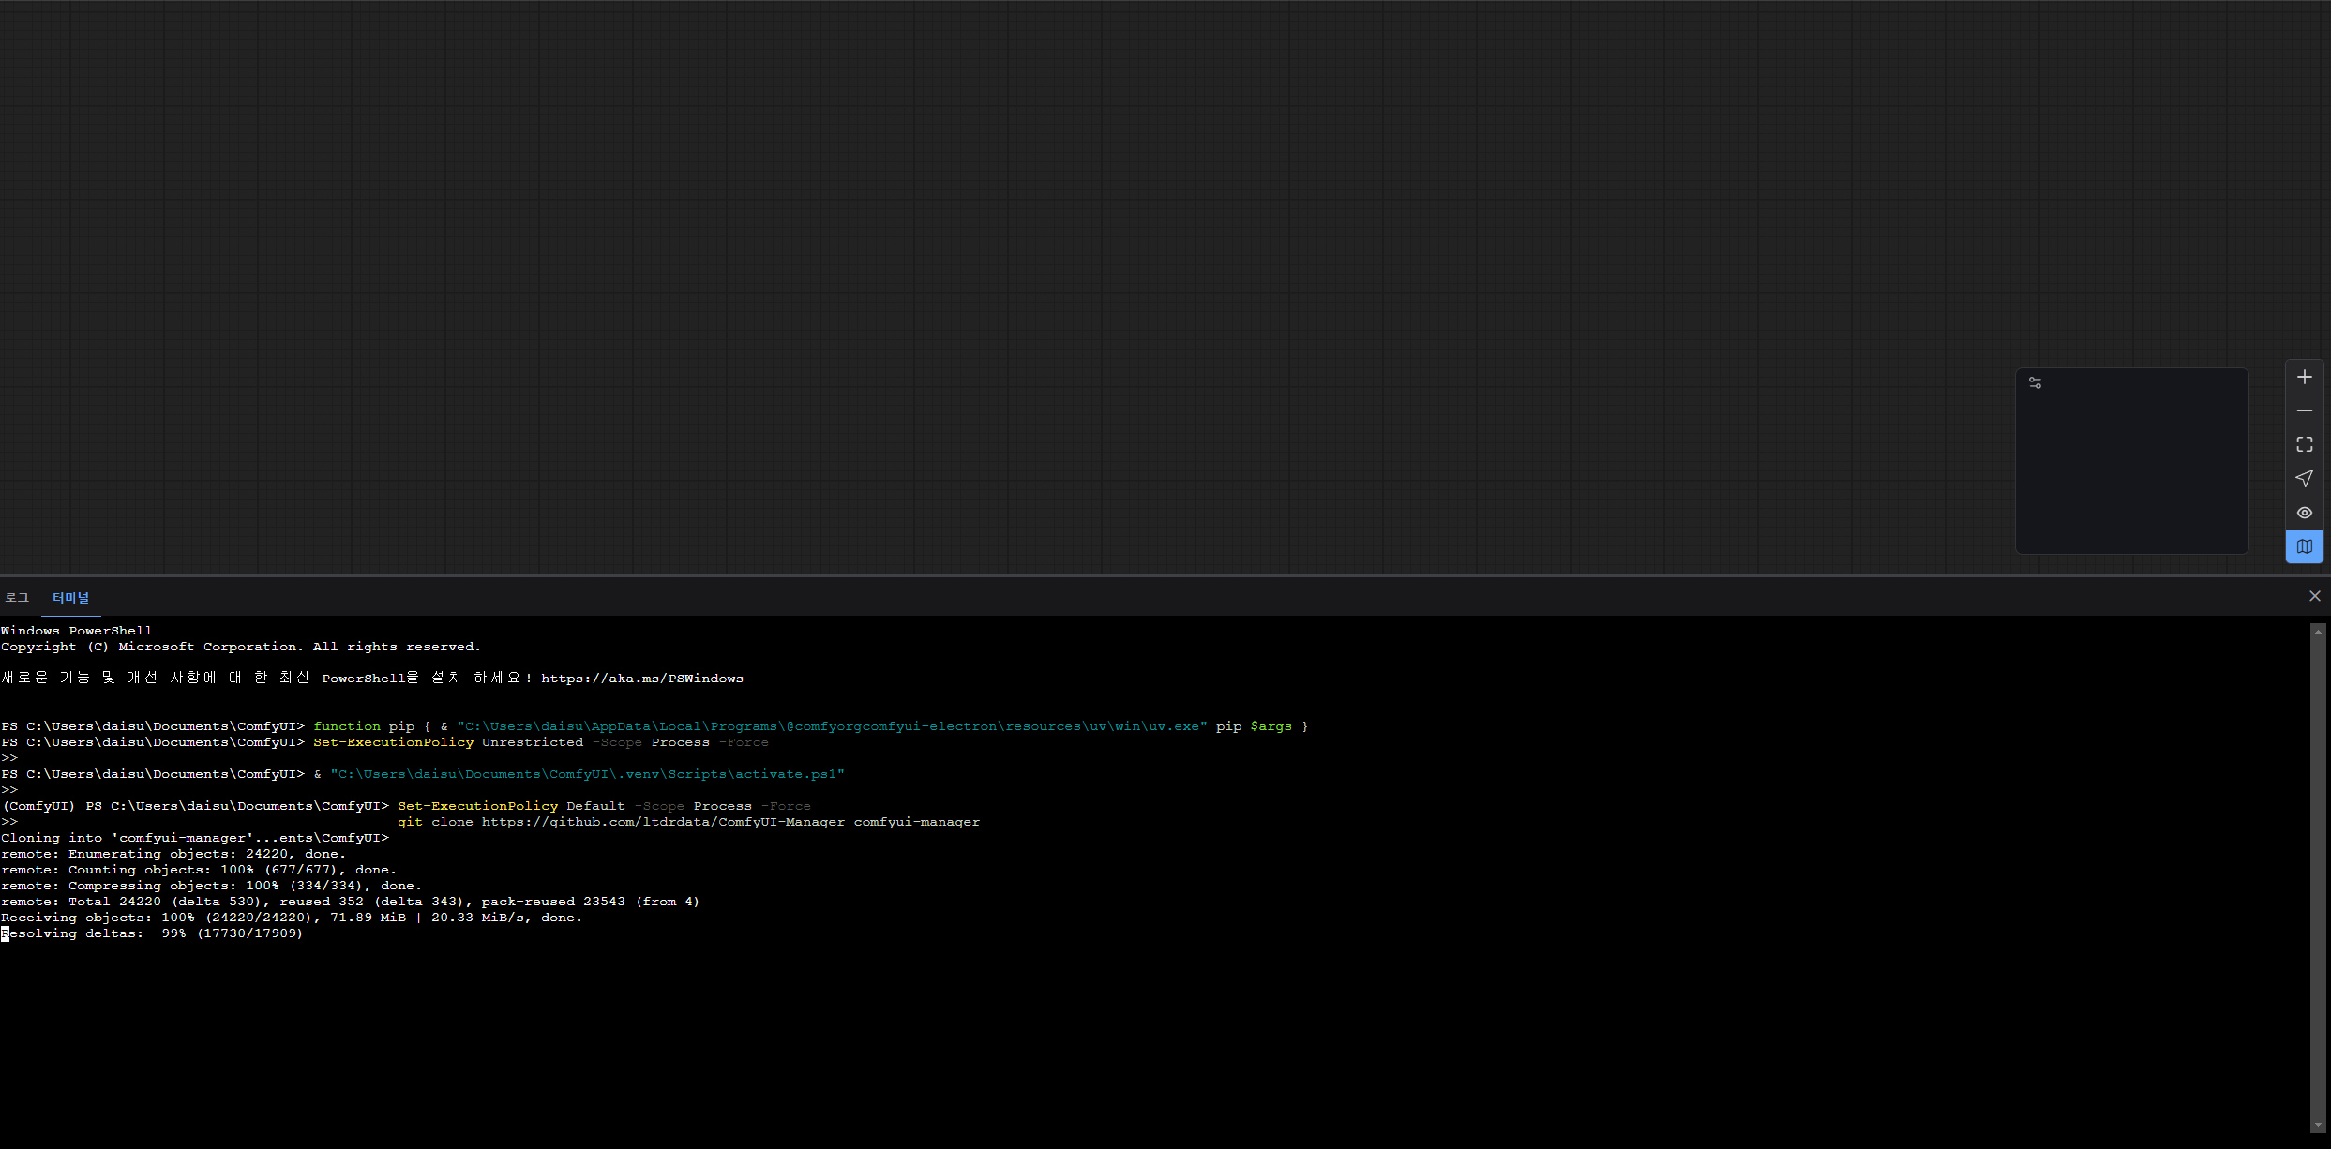This screenshot has width=2331, height=1149.
Task: Close the bottom terminal panel
Action: [x=2314, y=596]
